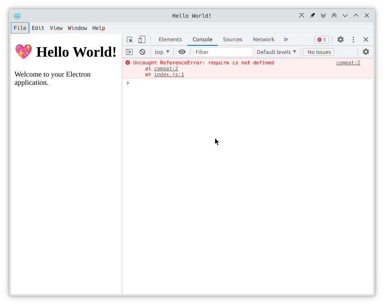Click the No Issues button
Viewport: 384px width, 305px height.
point(318,52)
